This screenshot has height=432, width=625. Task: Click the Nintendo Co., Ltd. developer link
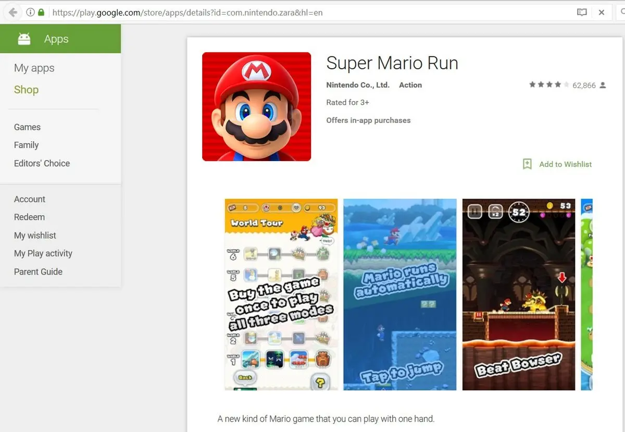click(357, 85)
